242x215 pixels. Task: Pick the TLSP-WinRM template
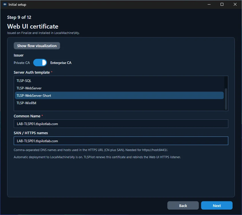119,103
